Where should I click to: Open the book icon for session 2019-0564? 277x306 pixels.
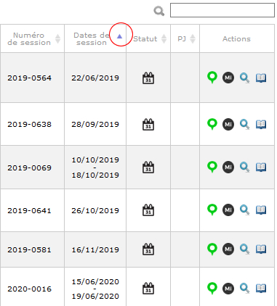click(x=261, y=78)
